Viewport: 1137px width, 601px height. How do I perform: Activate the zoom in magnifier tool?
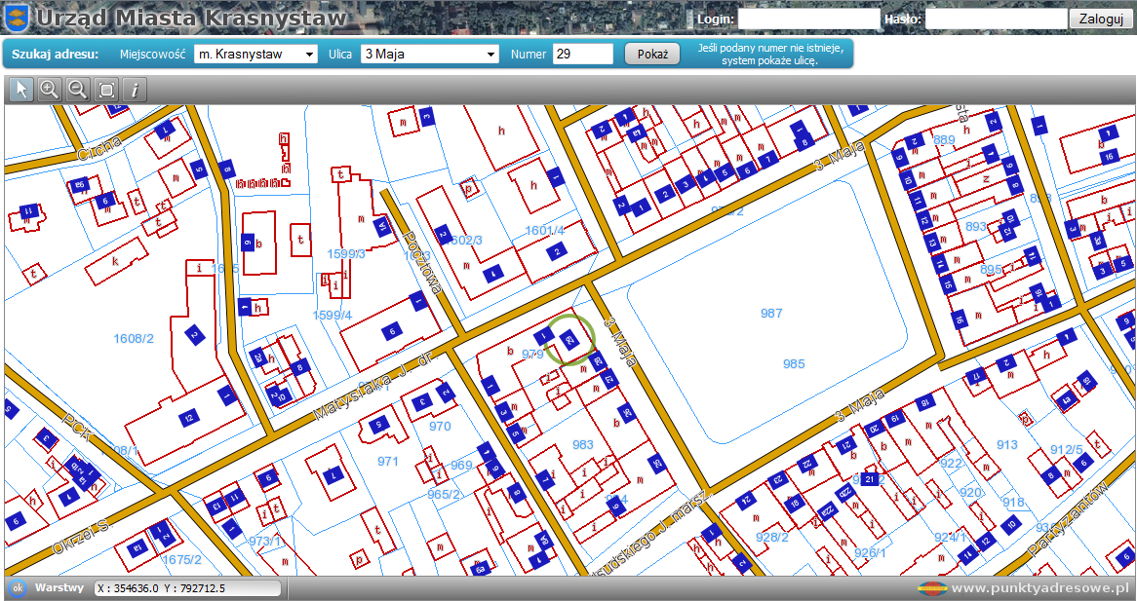click(x=50, y=90)
